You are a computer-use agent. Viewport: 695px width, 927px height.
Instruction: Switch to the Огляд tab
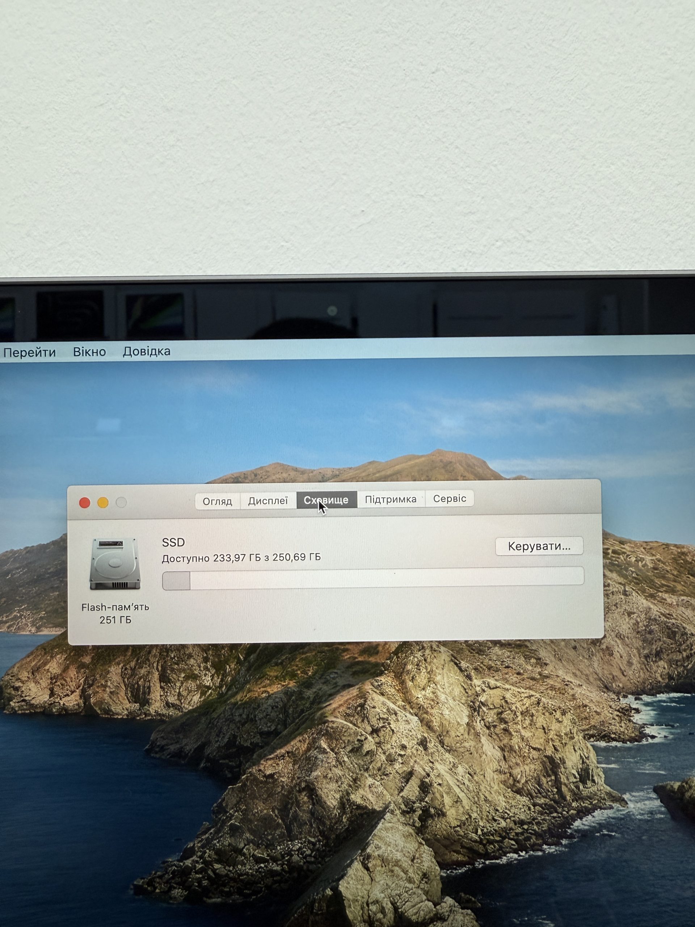218,501
